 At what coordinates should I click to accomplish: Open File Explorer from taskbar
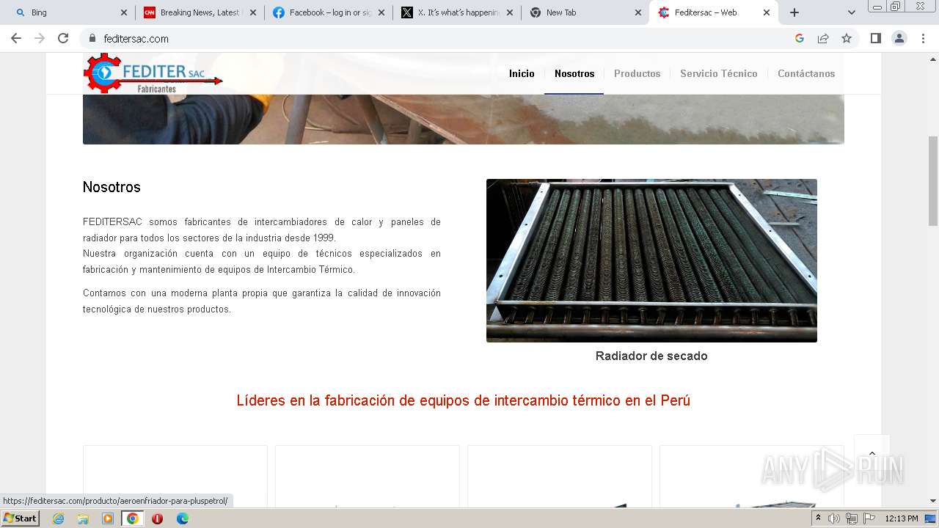(83, 518)
